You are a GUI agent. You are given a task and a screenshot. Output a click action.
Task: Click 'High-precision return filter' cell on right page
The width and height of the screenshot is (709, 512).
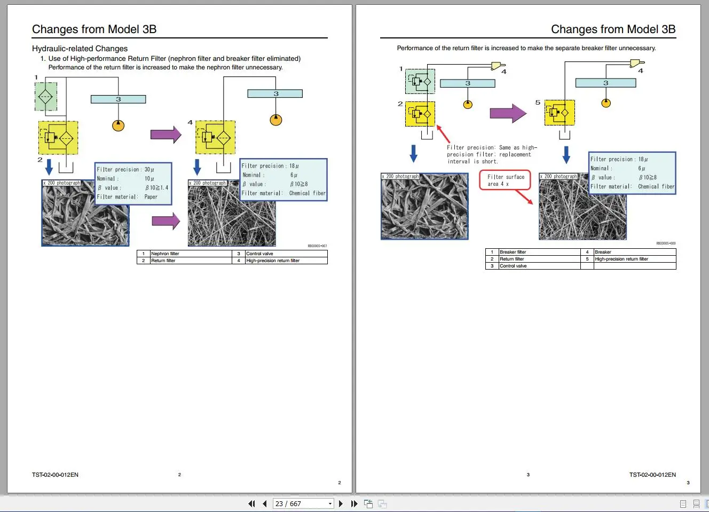[634, 259]
